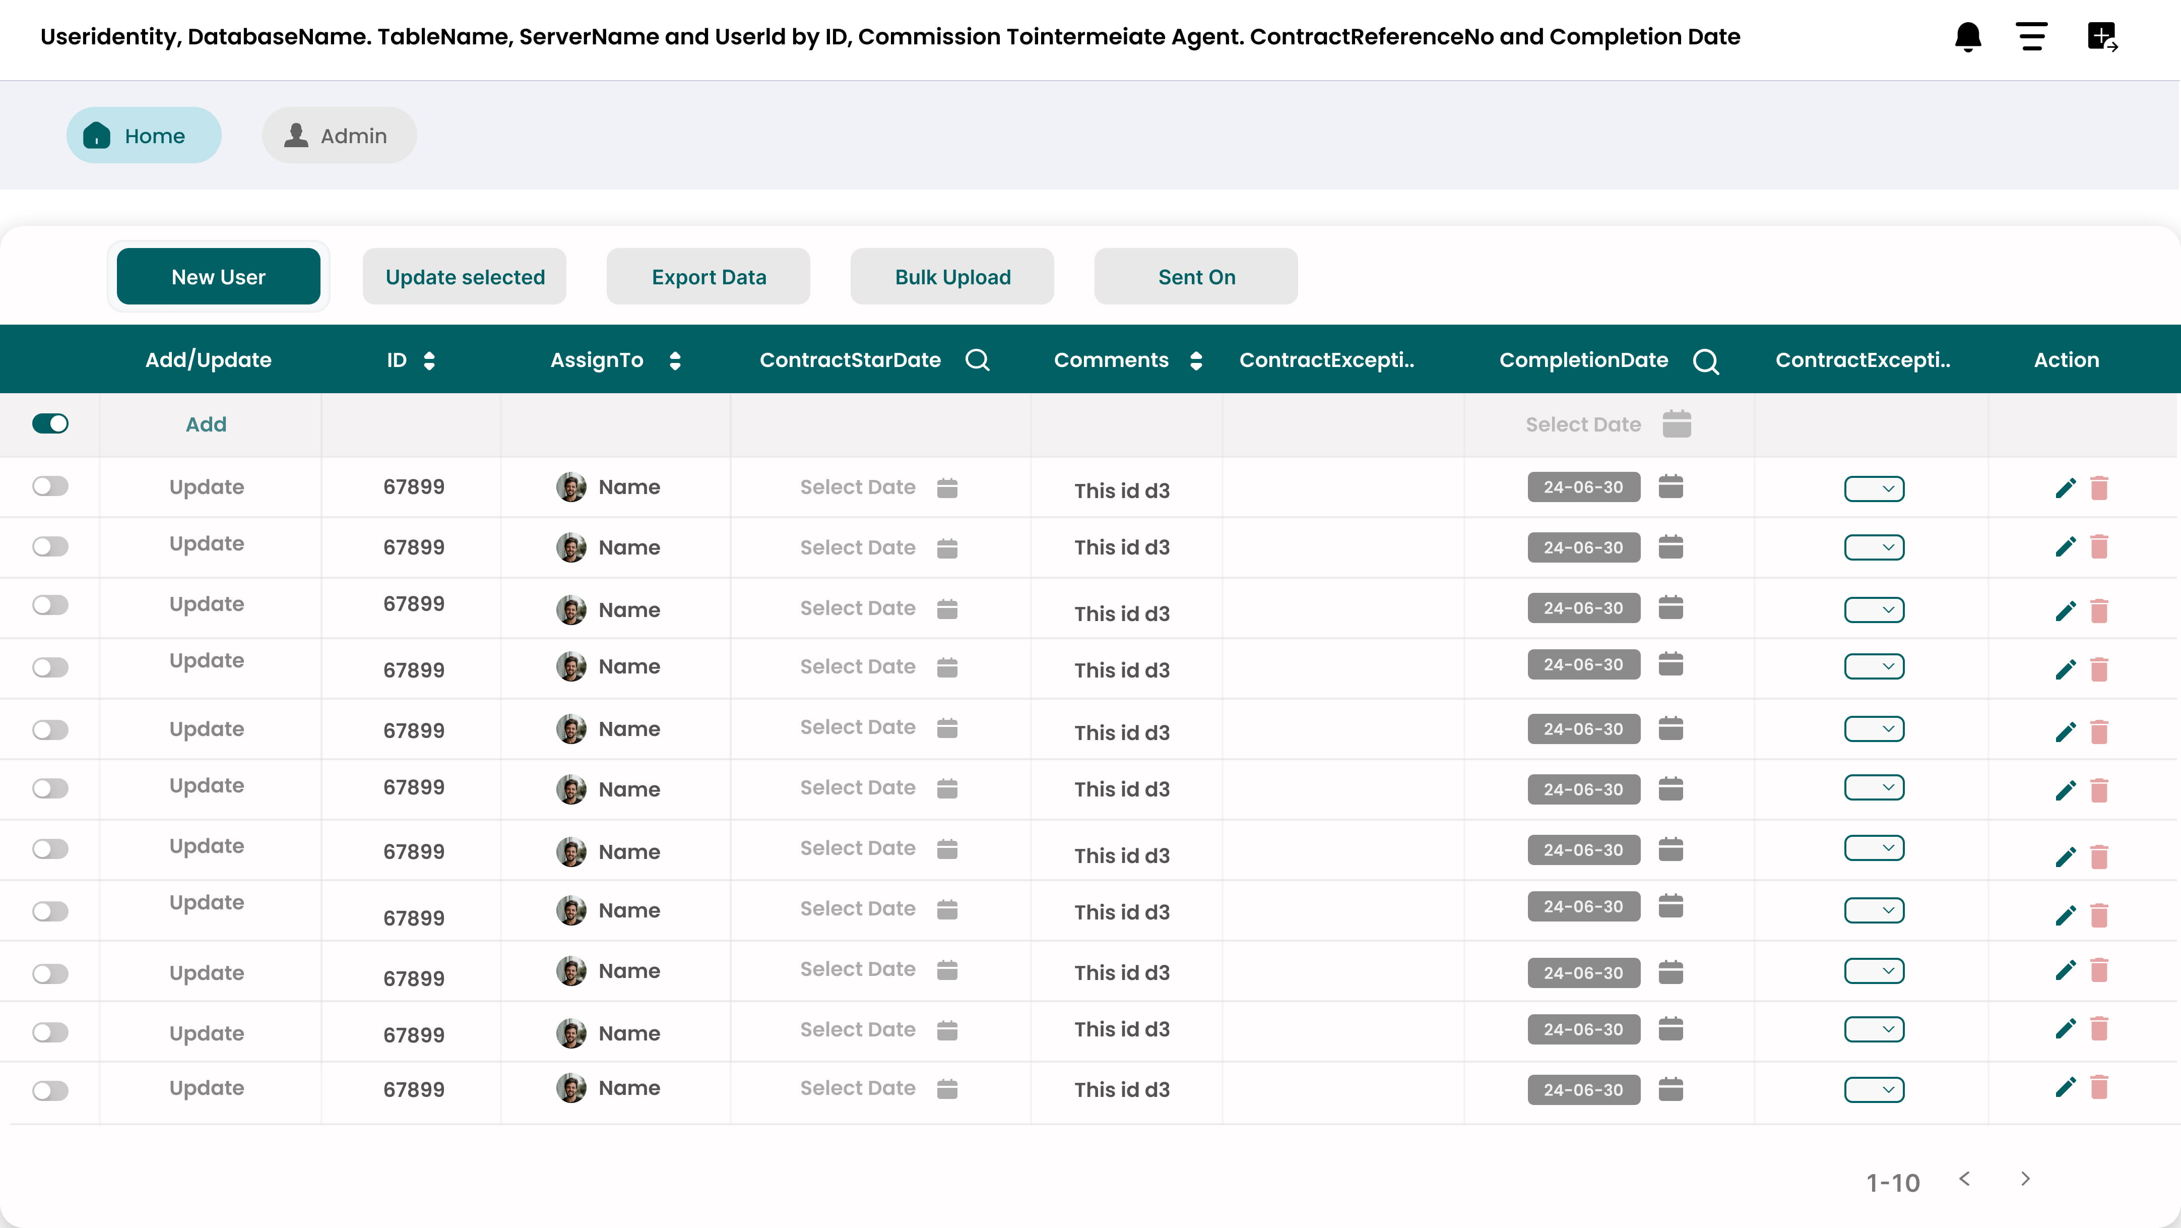Expand ContractException dropdown in last data row

click(1874, 1090)
